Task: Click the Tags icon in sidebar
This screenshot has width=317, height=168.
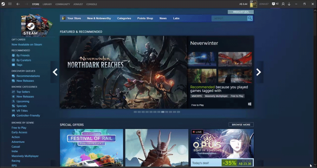Action: (x=13, y=65)
